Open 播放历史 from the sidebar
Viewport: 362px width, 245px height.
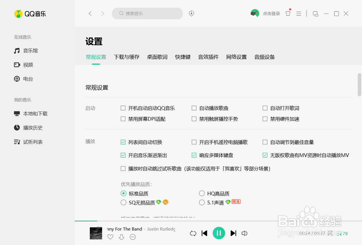point(32,128)
